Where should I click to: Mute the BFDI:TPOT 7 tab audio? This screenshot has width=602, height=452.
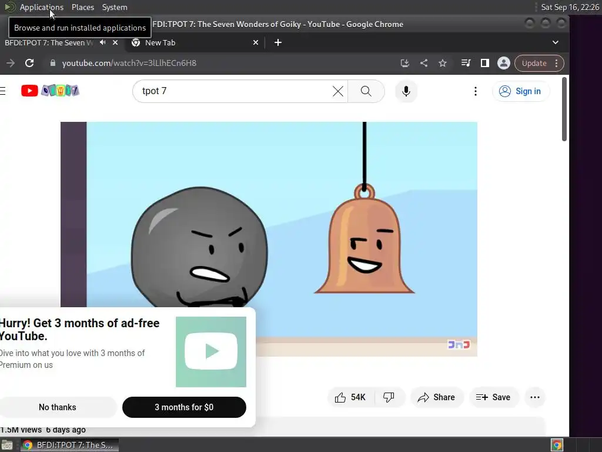[x=102, y=42]
